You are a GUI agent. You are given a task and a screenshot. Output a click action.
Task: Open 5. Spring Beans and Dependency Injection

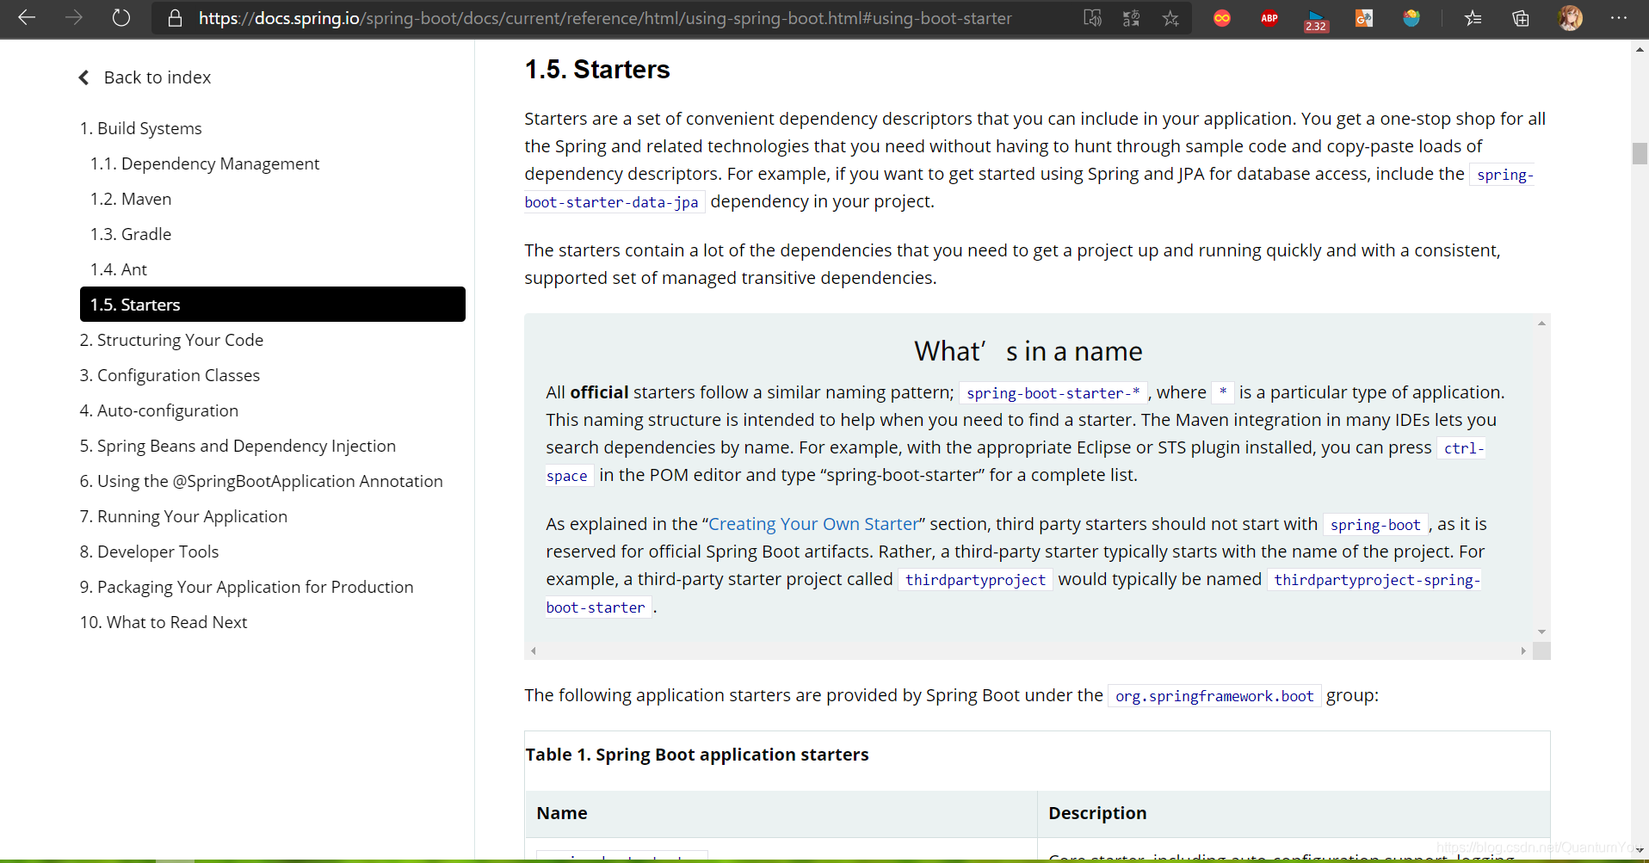pos(238,446)
